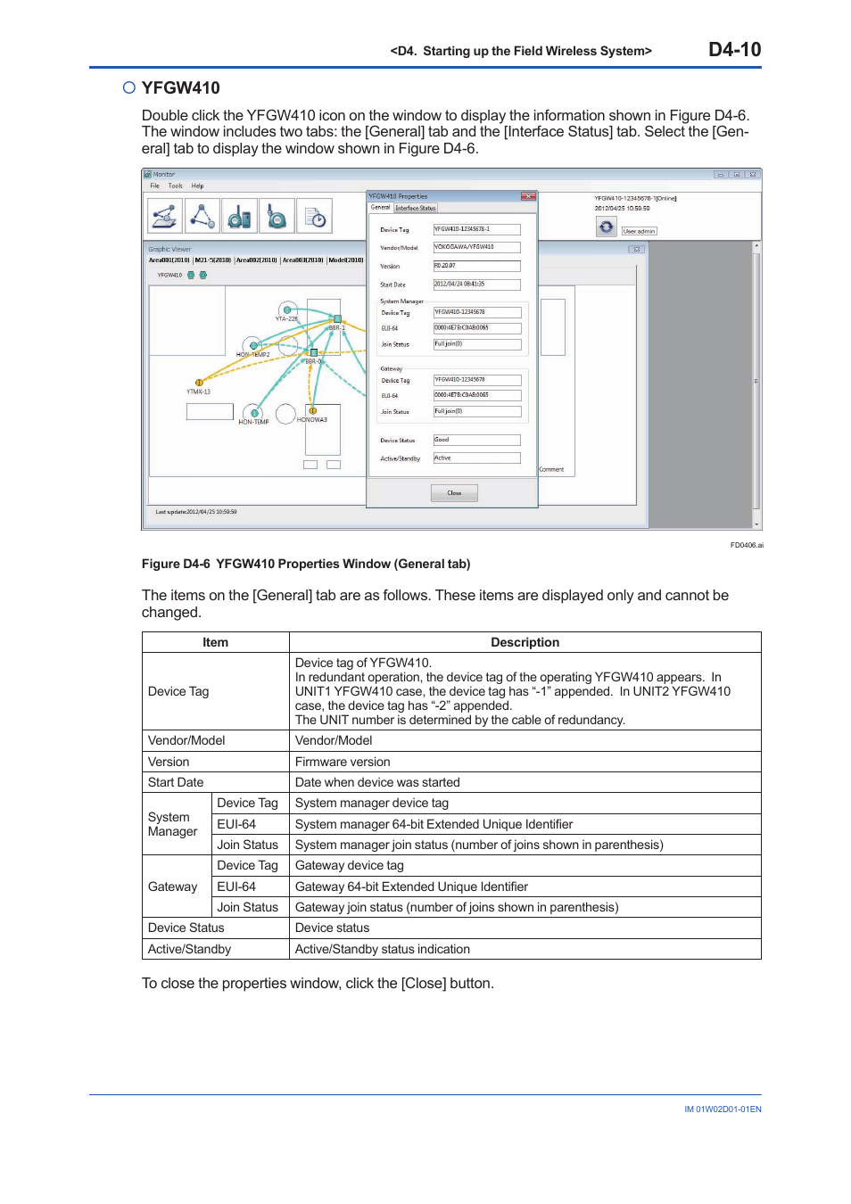Click the Gateway Device Tag field
851x1204 pixels.
476,380
